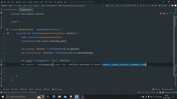Open Search Everywhere magnifier icon
This screenshot has width=177, height=99.
pos(169,5)
